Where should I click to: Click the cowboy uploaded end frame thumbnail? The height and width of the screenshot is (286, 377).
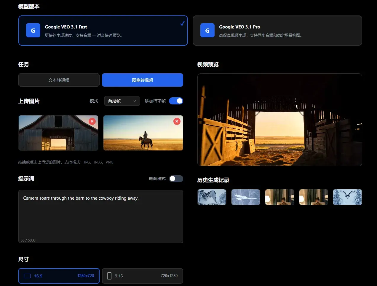[143, 133]
